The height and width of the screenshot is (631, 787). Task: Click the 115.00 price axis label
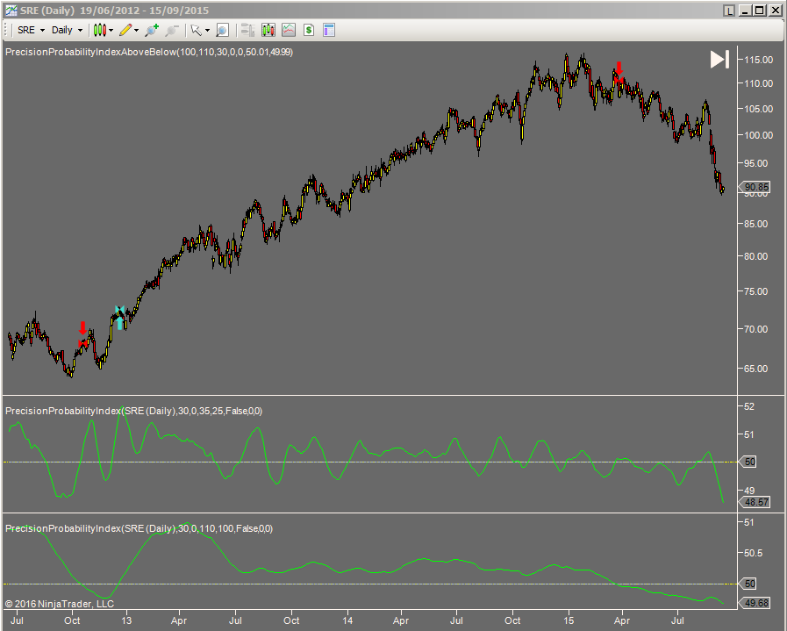click(x=758, y=60)
